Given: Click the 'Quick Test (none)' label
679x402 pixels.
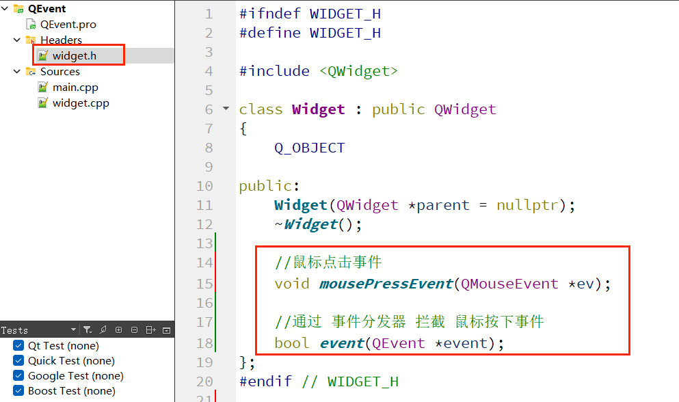Looking at the screenshot, I should tap(71, 361).
